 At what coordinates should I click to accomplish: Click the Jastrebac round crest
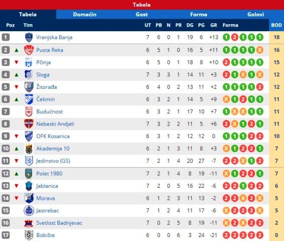pos(29,210)
